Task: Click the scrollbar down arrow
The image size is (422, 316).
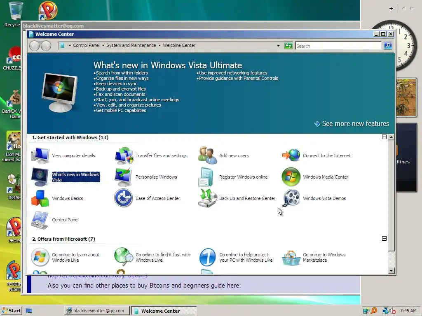Action: (392, 271)
